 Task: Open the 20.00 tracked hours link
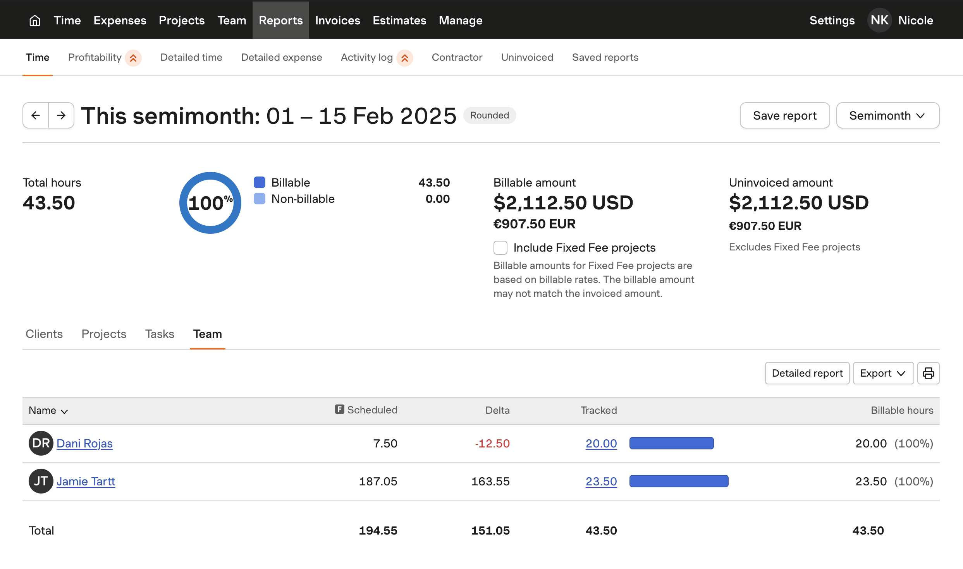(601, 443)
